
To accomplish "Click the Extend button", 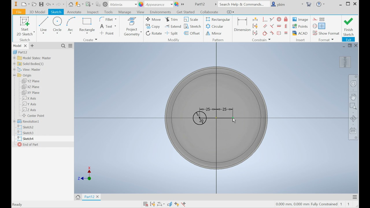I will (173, 26).
